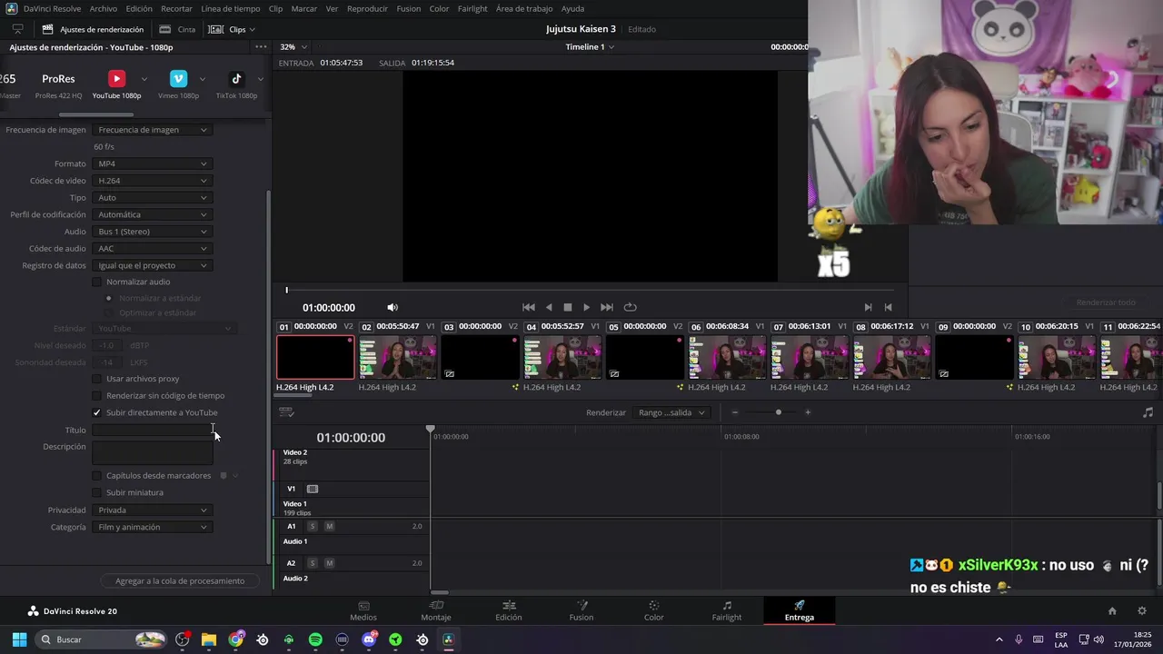Screen dimensions: 1163x654
Task: Open Audio Bus 1 (Stereo) dropdown
Action: click(153, 232)
